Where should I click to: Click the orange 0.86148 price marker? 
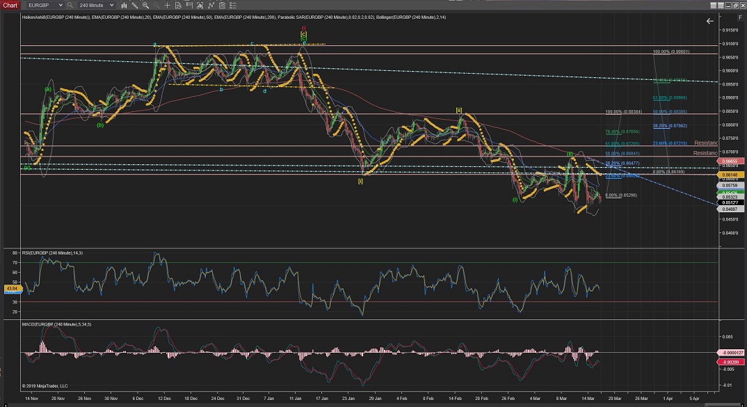click(730, 175)
